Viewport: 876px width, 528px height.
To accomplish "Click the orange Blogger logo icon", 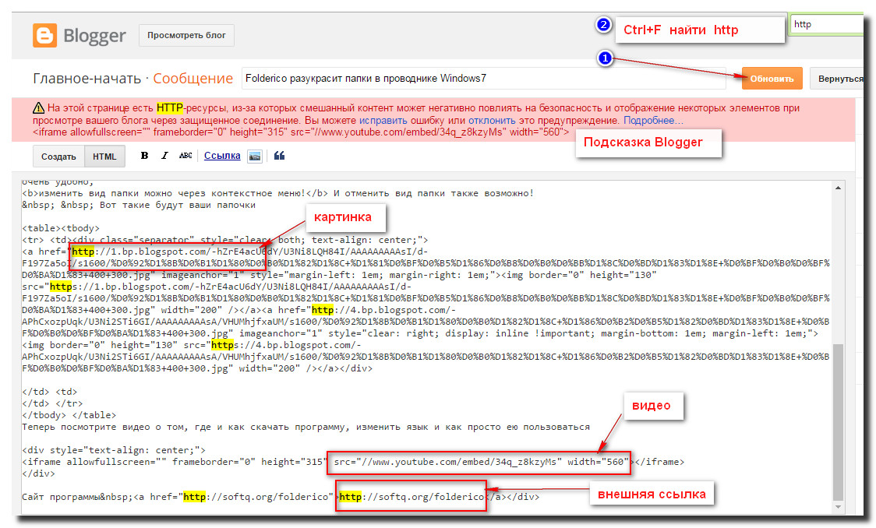I will (x=44, y=35).
